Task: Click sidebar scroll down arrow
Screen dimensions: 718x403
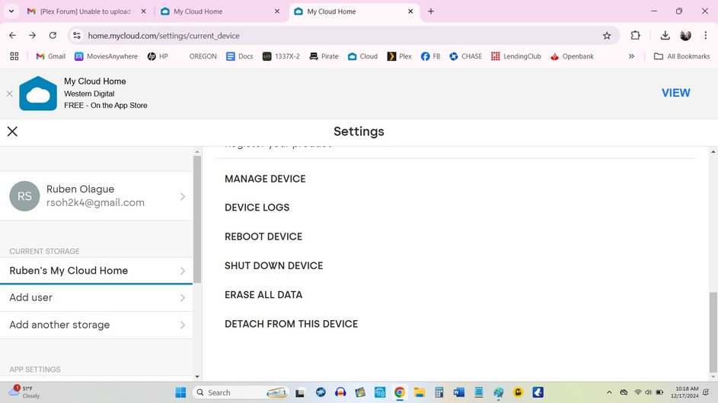Action: coord(197,377)
